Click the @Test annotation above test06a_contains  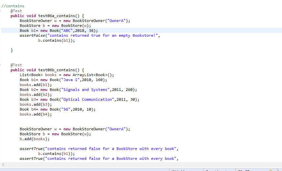click(x=16, y=11)
